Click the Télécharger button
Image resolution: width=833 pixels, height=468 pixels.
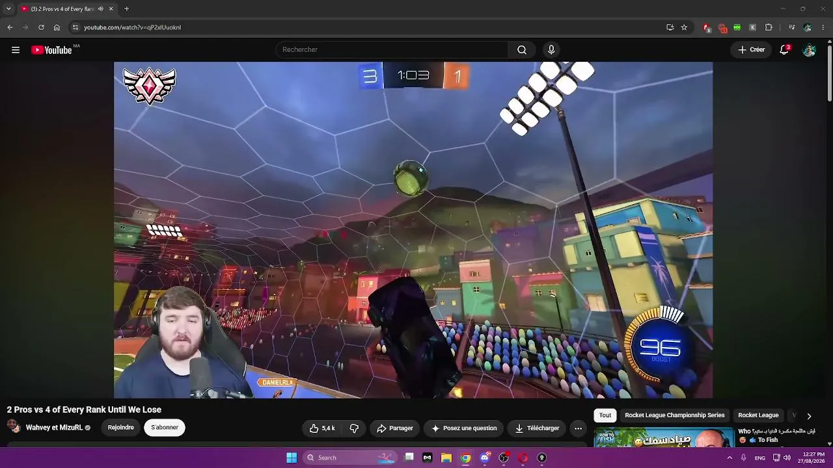[537, 428]
